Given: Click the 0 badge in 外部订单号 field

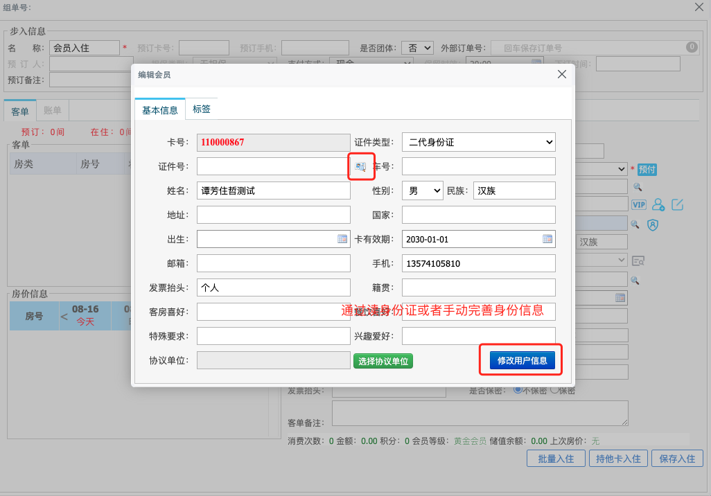Looking at the screenshot, I should point(692,47).
